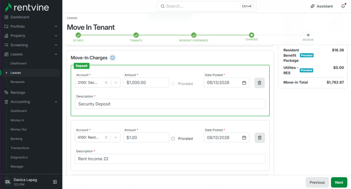Open Renewals submenu item

17,82
